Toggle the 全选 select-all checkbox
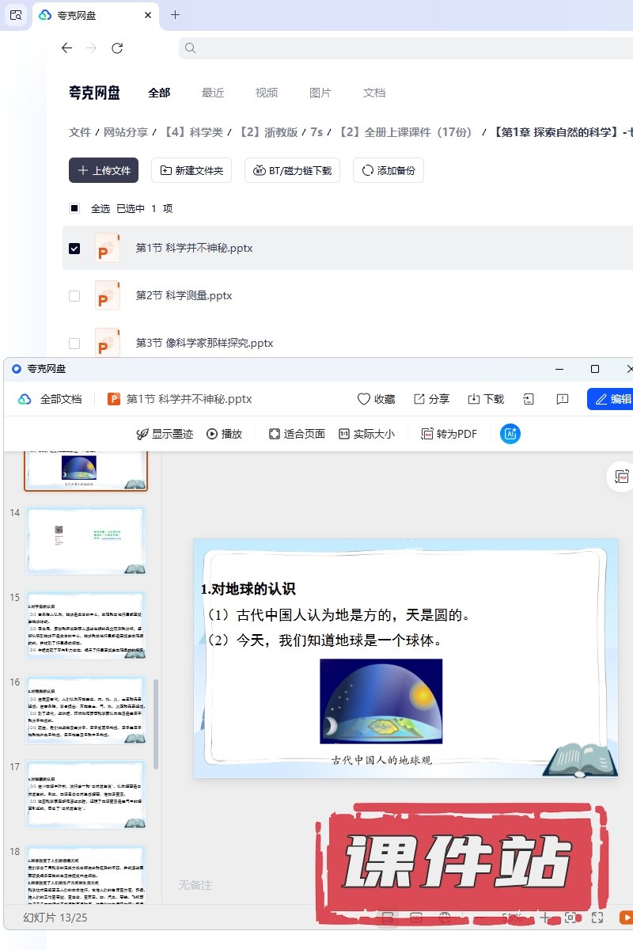The image size is (633, 950). (x=74, y=209)
